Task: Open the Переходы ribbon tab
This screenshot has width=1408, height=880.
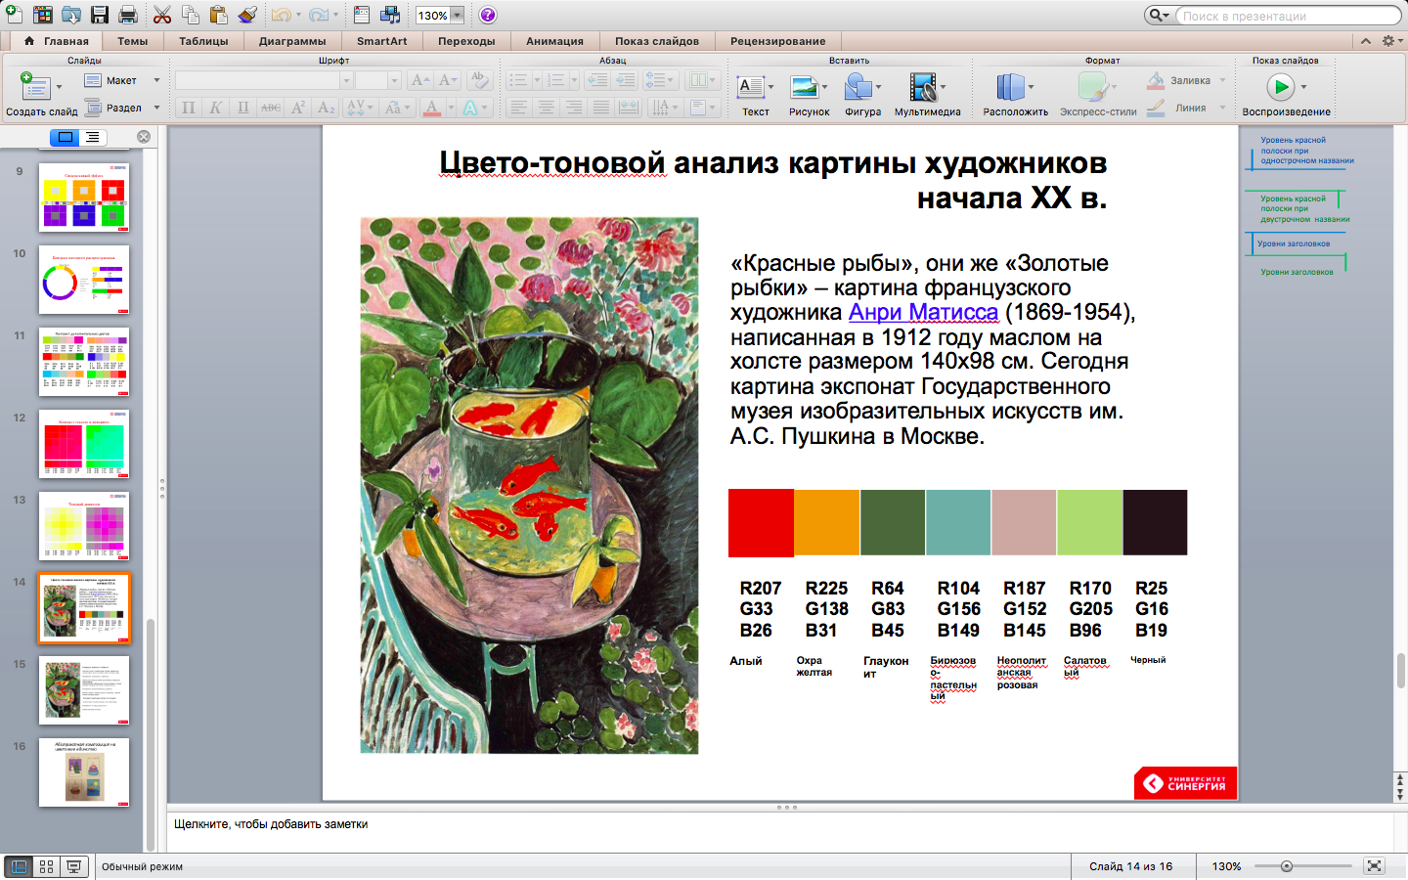Action: (466, 41)
